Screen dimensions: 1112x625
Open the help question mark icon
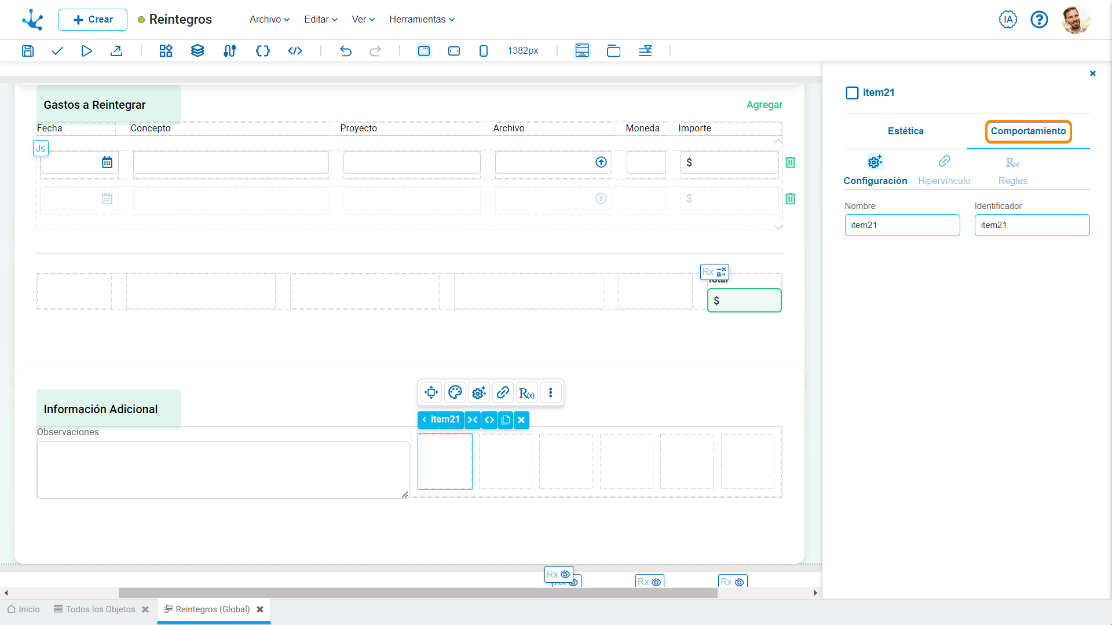pyautogui.click(x=1039, y=20)
